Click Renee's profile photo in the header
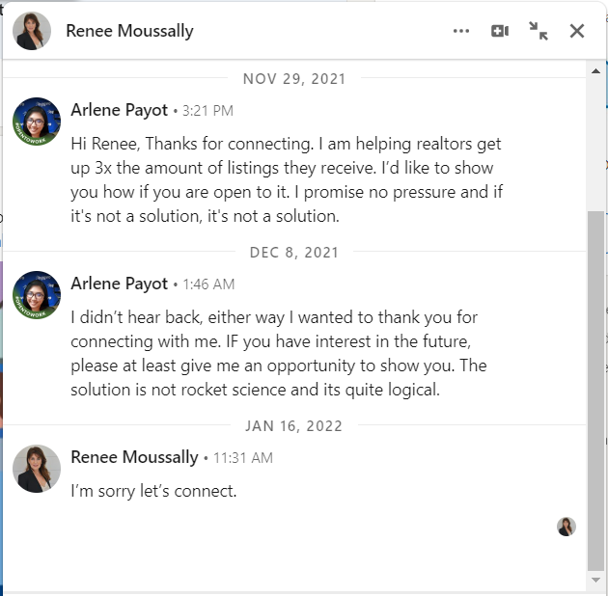608x596 pixels. (32, 31)
